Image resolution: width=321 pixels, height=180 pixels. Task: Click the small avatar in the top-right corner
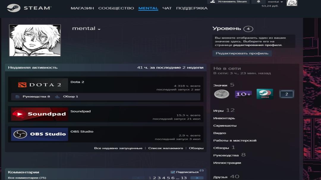292,3
